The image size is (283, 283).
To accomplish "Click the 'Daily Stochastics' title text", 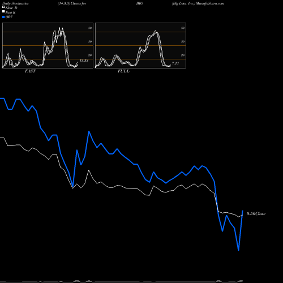I will pos(15,3).
